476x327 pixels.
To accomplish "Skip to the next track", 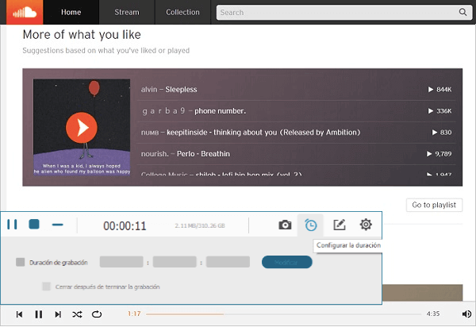I will [58, 314].
